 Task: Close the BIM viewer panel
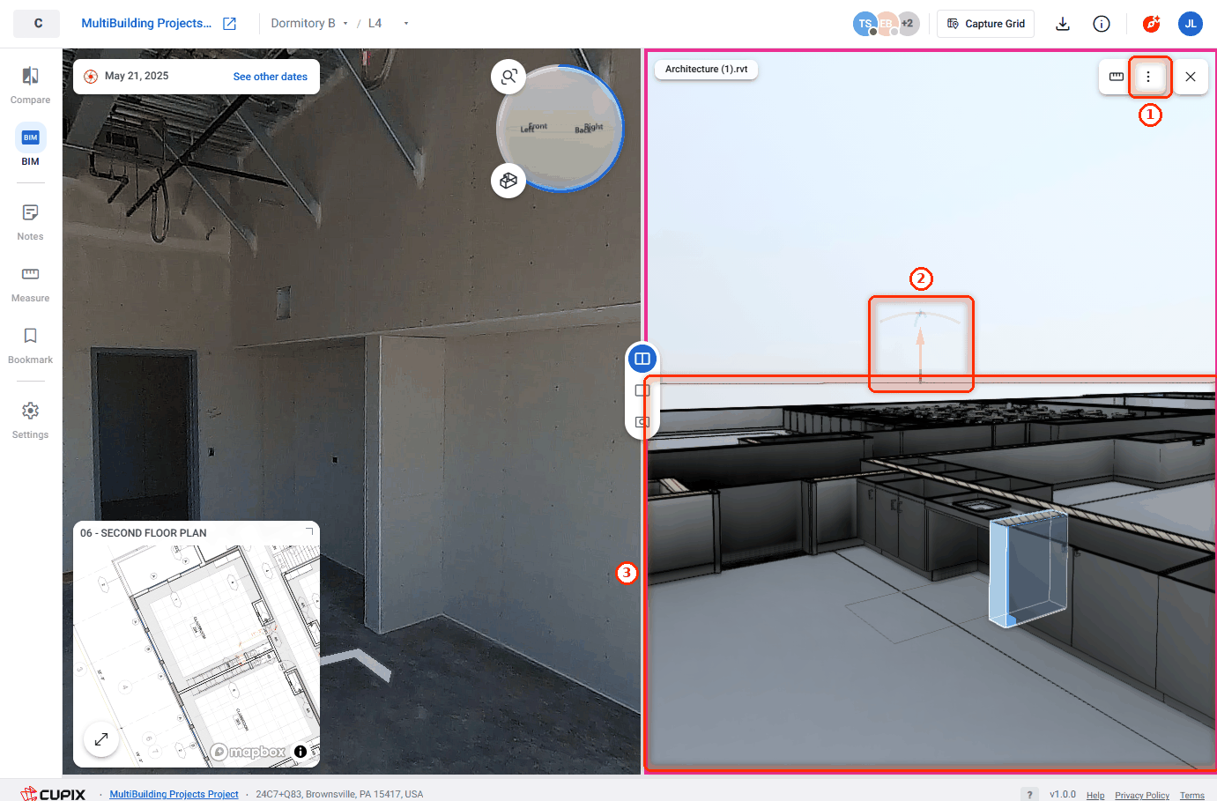[x=1191, y=77]
